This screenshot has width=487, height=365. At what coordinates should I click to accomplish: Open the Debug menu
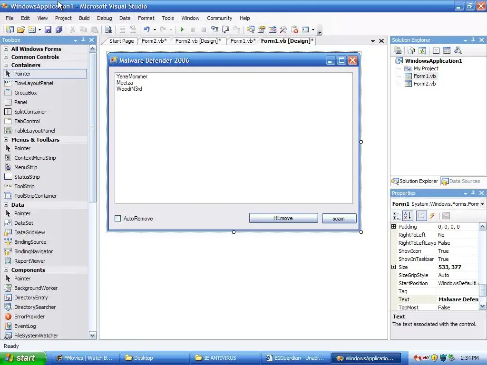click(x=104, y=18)
